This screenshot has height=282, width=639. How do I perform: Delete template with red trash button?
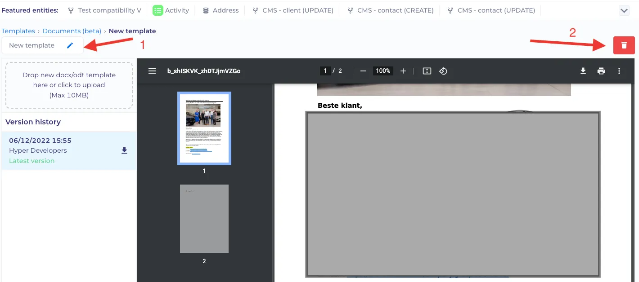pyautogui.click(x=624, y=45)
